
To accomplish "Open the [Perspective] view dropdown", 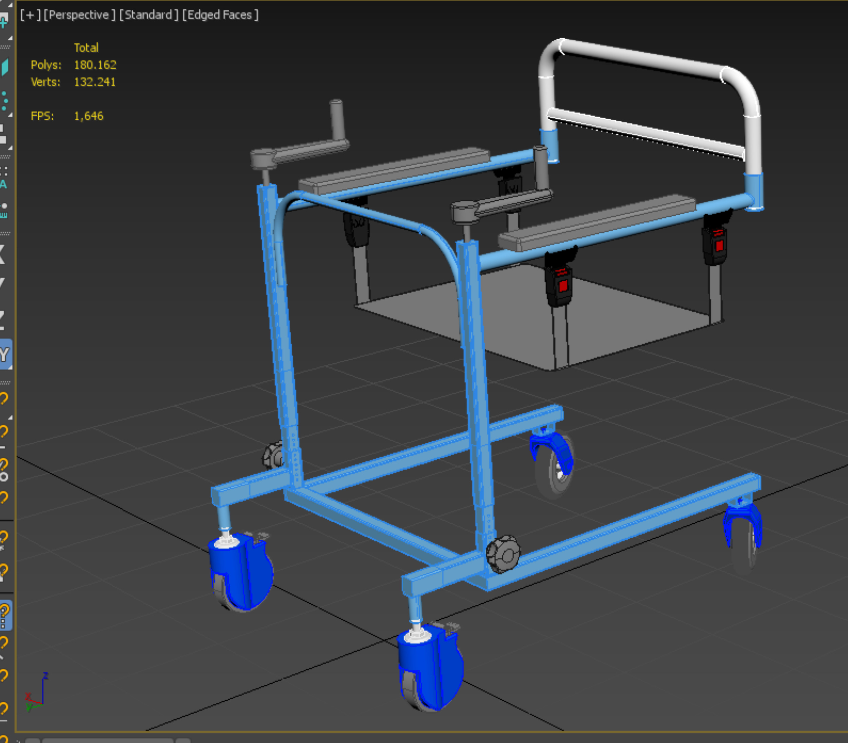I will click(79, 15).
